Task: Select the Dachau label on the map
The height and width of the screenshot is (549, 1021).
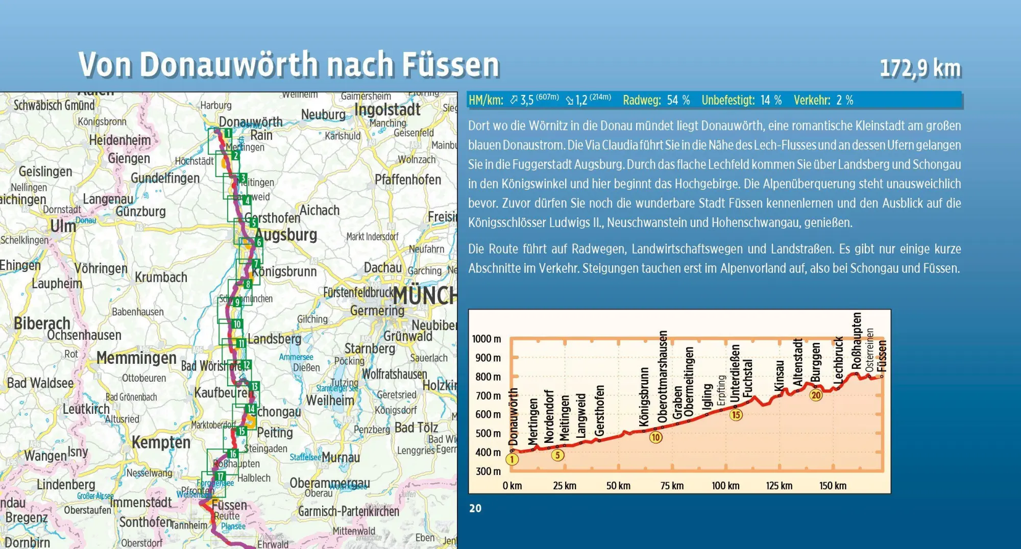Action: 383,268
